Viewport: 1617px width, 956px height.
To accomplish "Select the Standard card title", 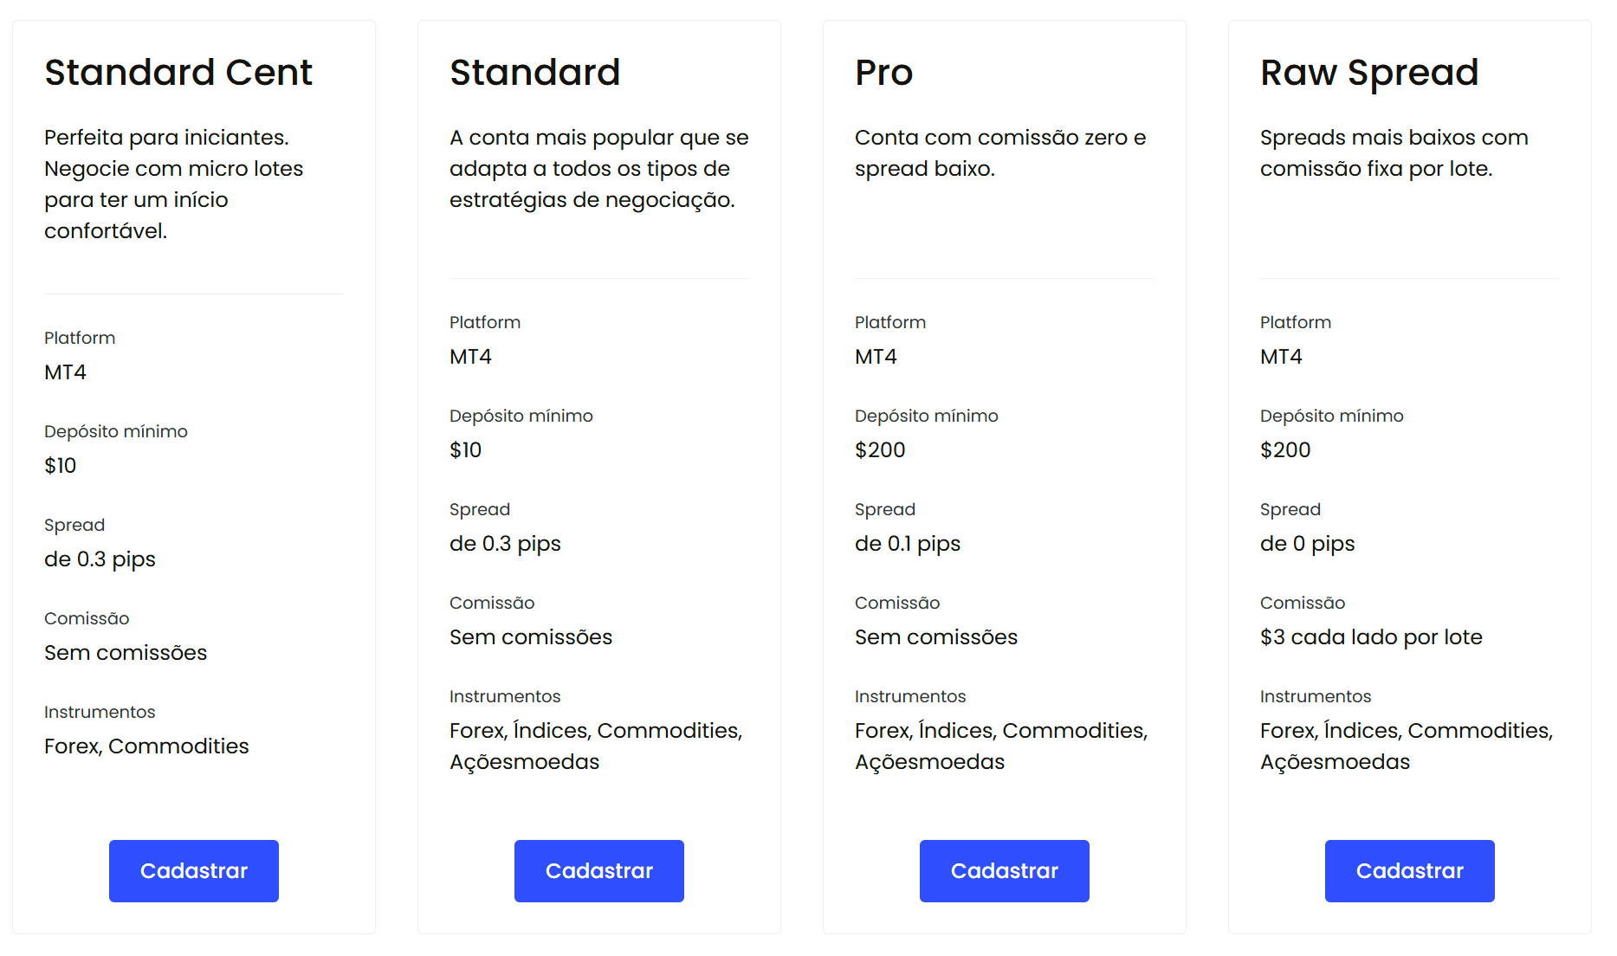I will click(535, 72).
